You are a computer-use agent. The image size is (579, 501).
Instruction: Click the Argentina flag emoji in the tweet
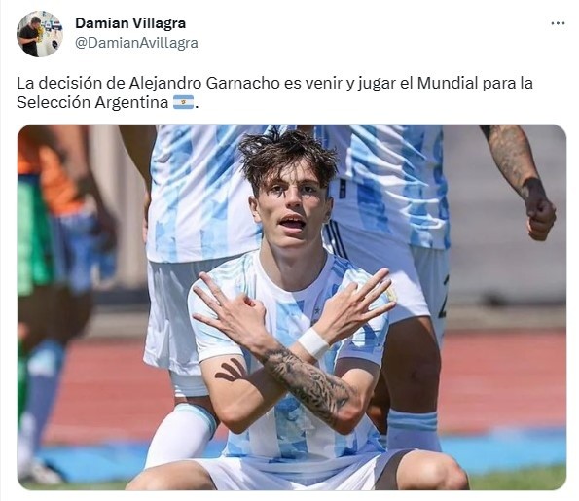click(184, 102)
